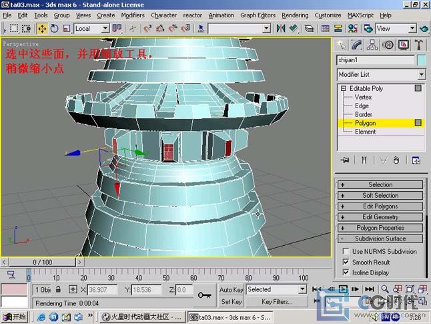Image resolution: width=431 pixels, height=324 pixels.
Task: Open the key filter Selected dropdown
Action: (302, 289)
